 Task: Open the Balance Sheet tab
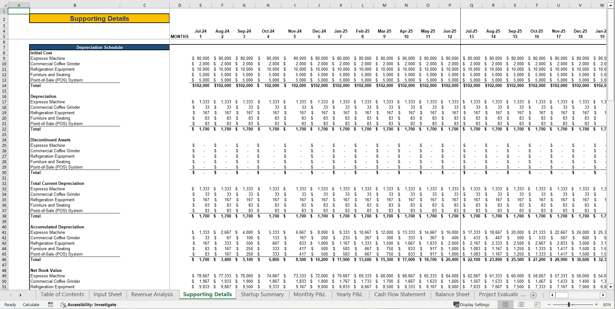452,294
